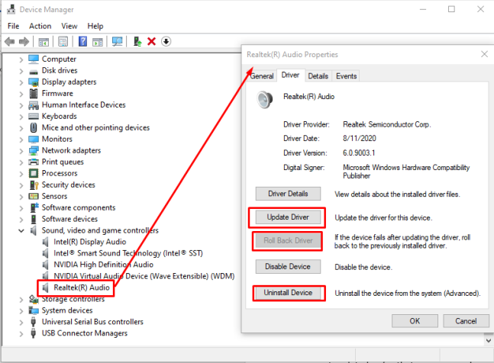
Task: Click the Firmware chip icon
Action: (34, 94)
